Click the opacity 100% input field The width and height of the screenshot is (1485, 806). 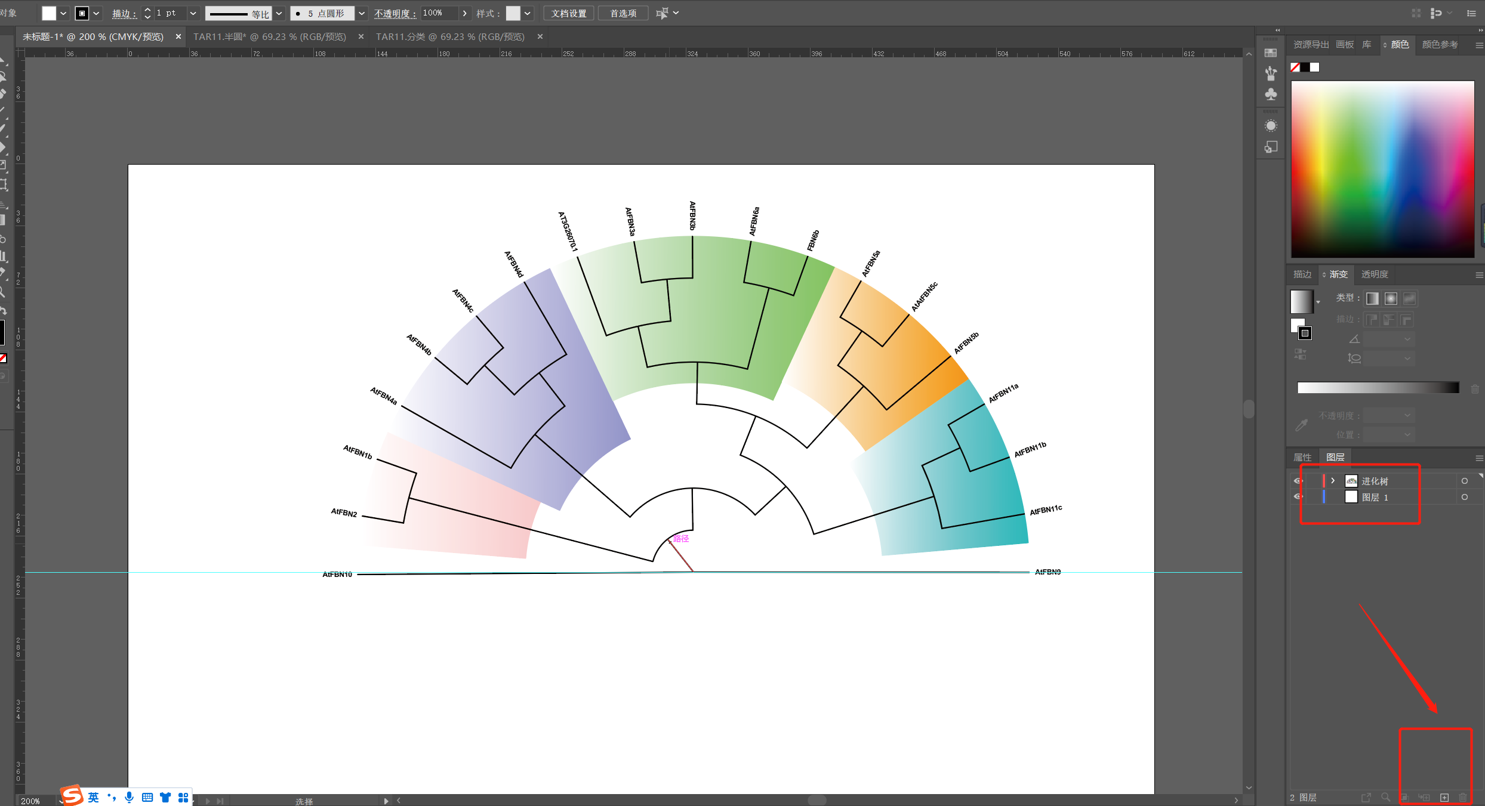coord(439,13)
